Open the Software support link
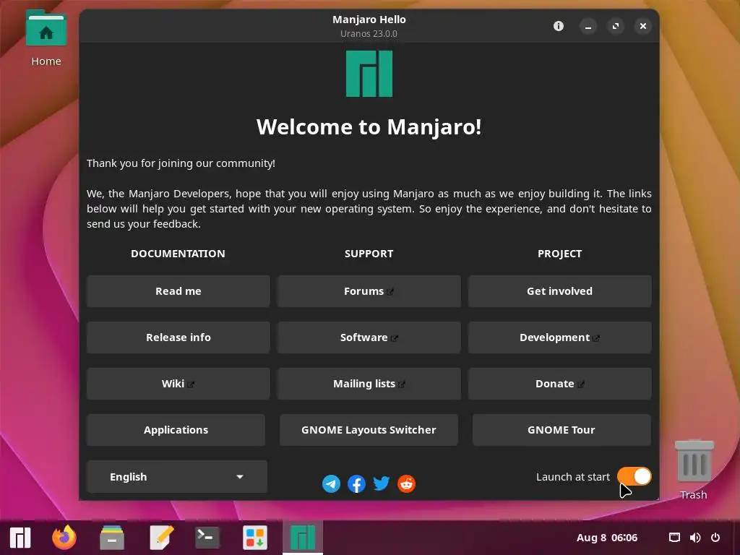Screen dimensions: 740x555 click(369, 337)
